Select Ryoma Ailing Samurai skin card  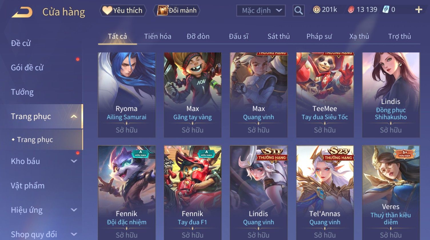[127, 95]
